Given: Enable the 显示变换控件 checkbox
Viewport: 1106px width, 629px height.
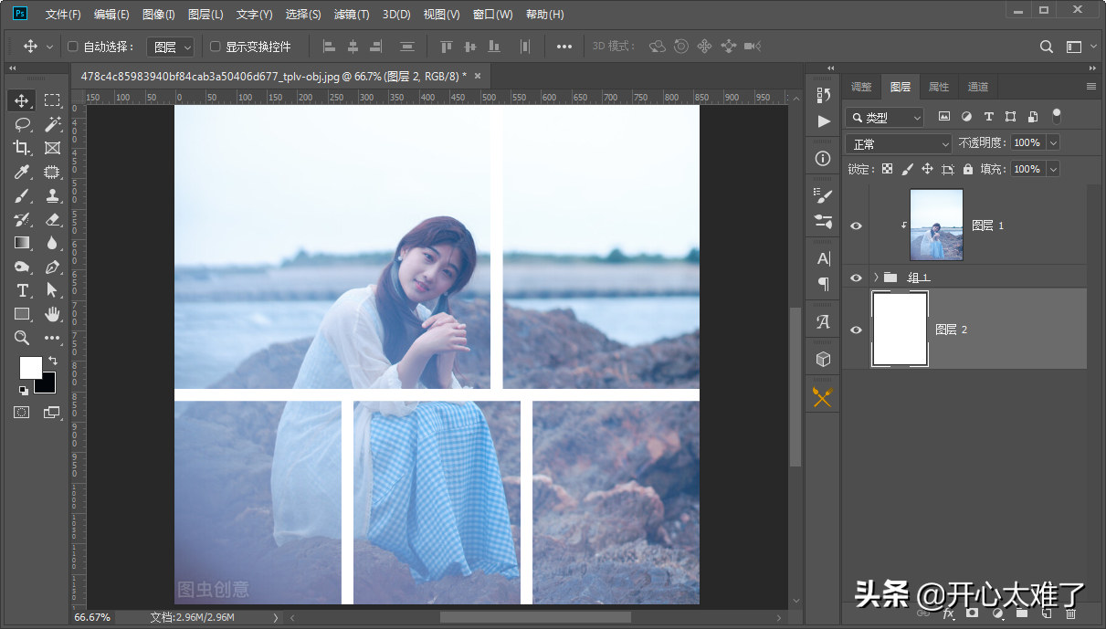Looking at the screenshot, I should (216, 47).
